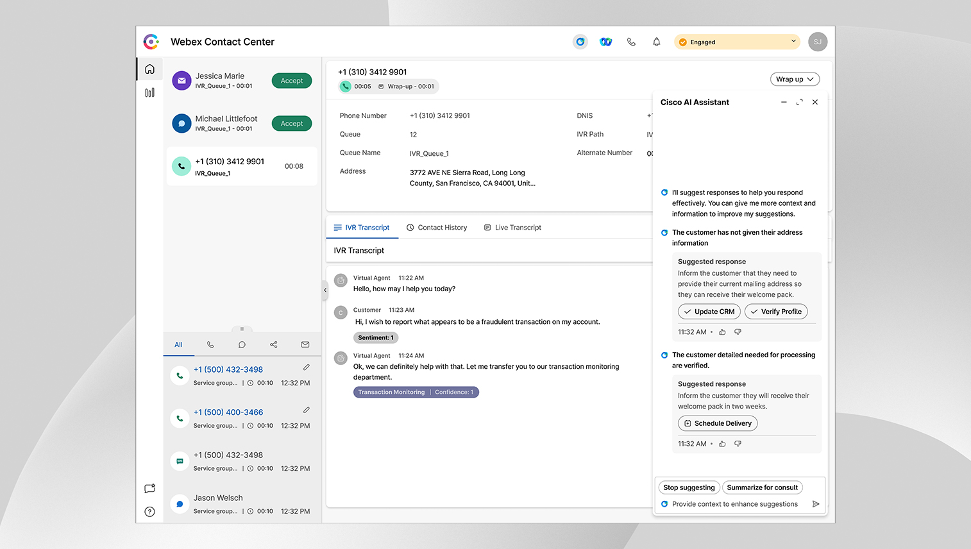Open the Wrap up dropdown

pyautogui.click(x=795, y=80)
